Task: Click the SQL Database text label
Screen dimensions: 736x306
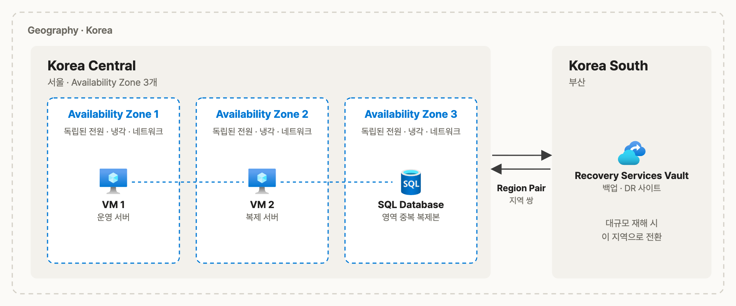Action: (x=411, y=205)
